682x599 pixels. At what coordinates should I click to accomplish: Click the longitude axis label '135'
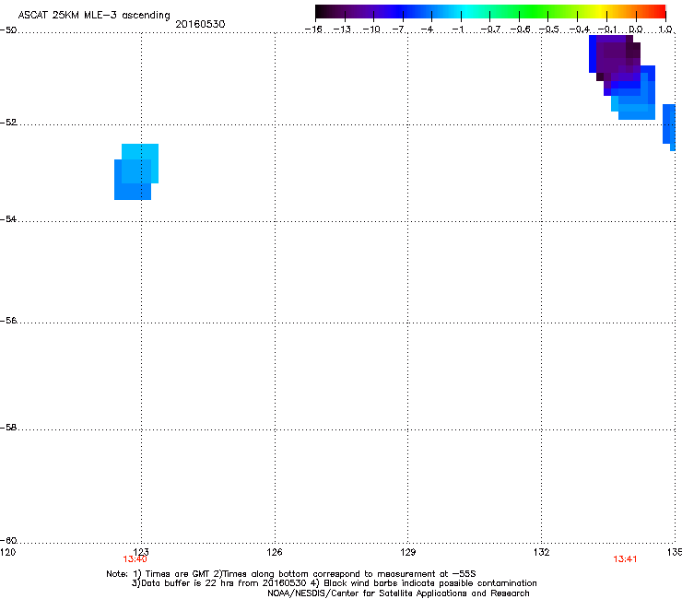[x=675, y=552]
